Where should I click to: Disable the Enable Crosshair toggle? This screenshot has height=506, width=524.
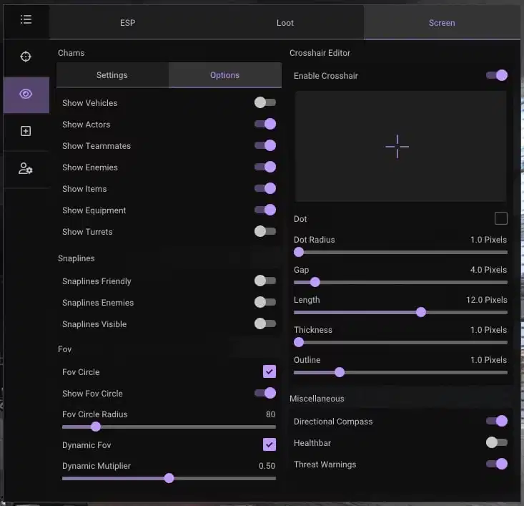click(497, 75)
